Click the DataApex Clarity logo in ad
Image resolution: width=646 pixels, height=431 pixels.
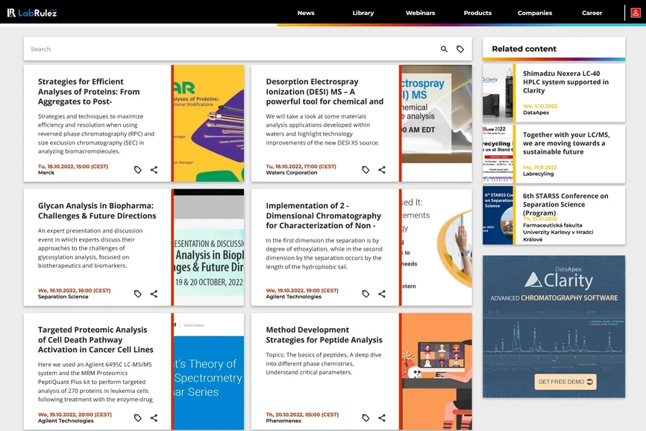pos(559,279)
